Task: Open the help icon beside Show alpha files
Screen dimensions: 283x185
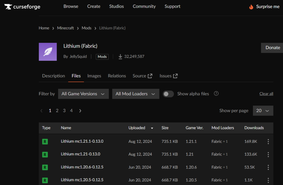Action: click(x=216, y=94)
